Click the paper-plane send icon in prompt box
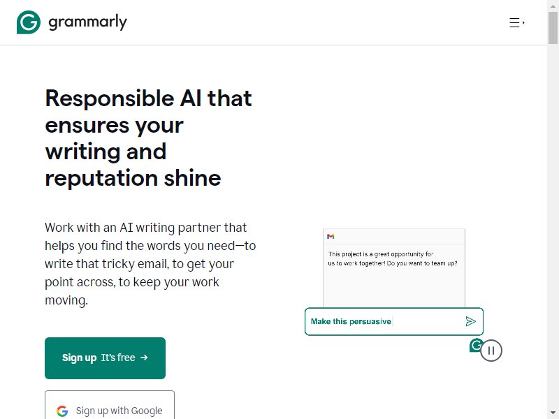Viewport: 559px width, 419px height. [470, 321]
